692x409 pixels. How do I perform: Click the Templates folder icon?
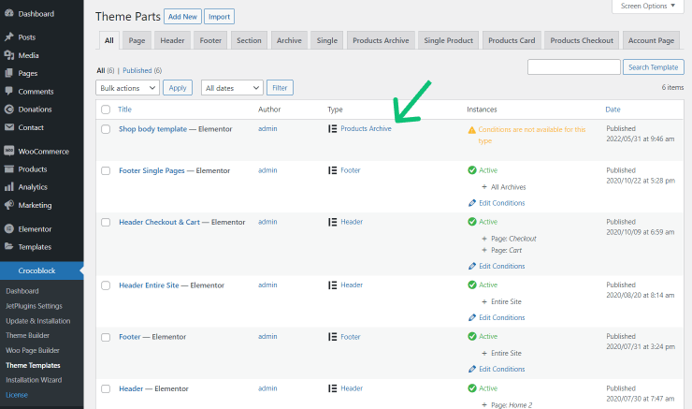coord(8,246)
